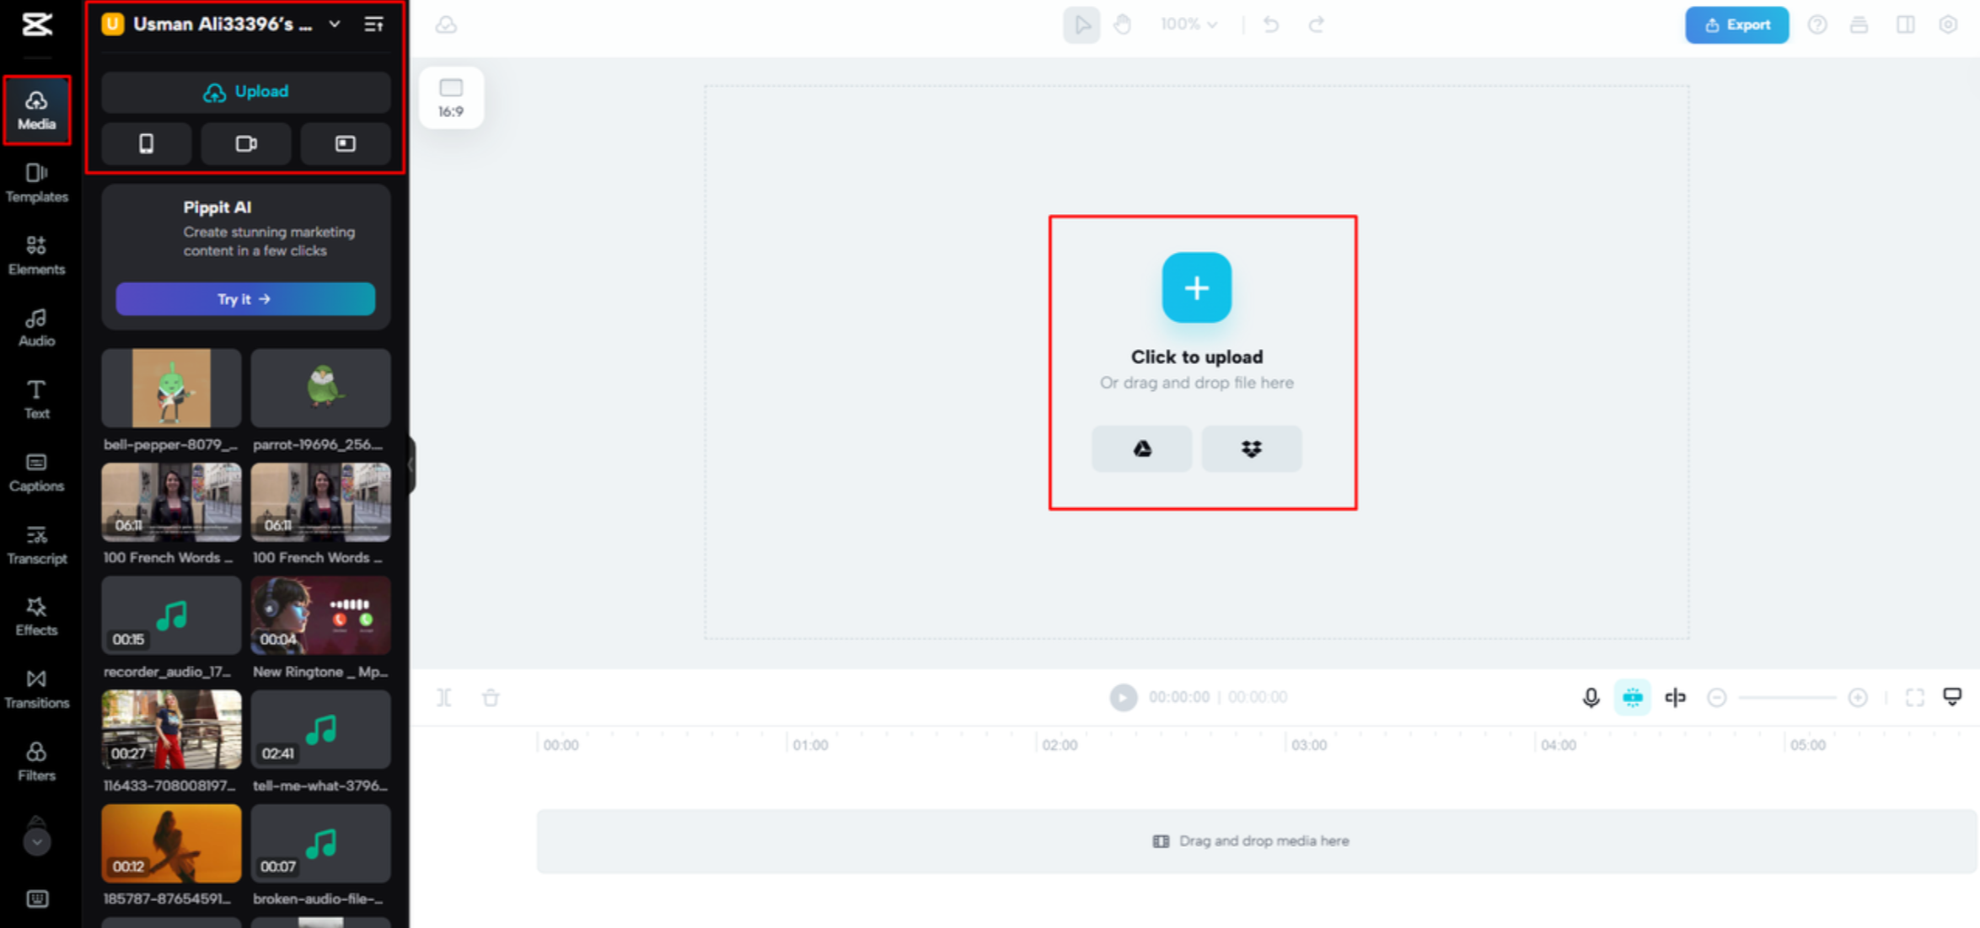1980x928 pixels.
Task: Click the Dropbox upload icon
Action: pyautogui.click(x=1251, y=448)
